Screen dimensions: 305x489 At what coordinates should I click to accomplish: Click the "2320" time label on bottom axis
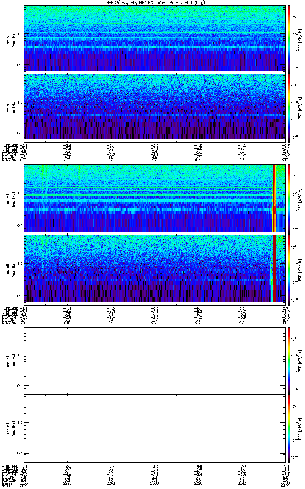198,483
